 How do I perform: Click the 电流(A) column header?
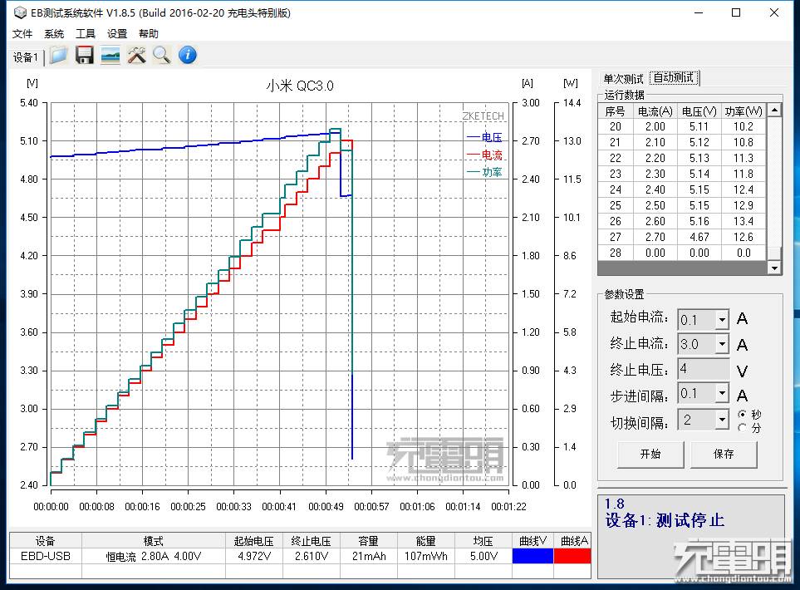click(655, 111)
